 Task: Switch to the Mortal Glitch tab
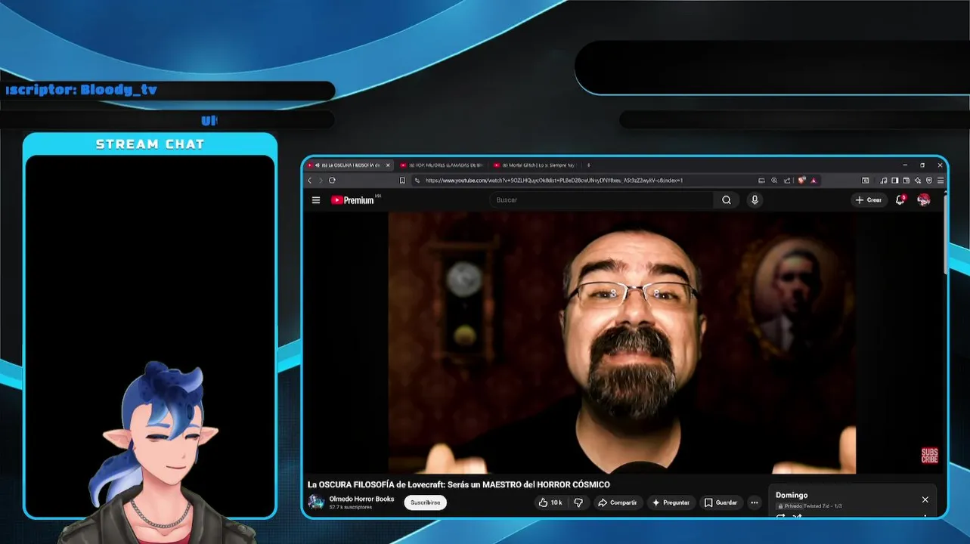coord(535,165)
